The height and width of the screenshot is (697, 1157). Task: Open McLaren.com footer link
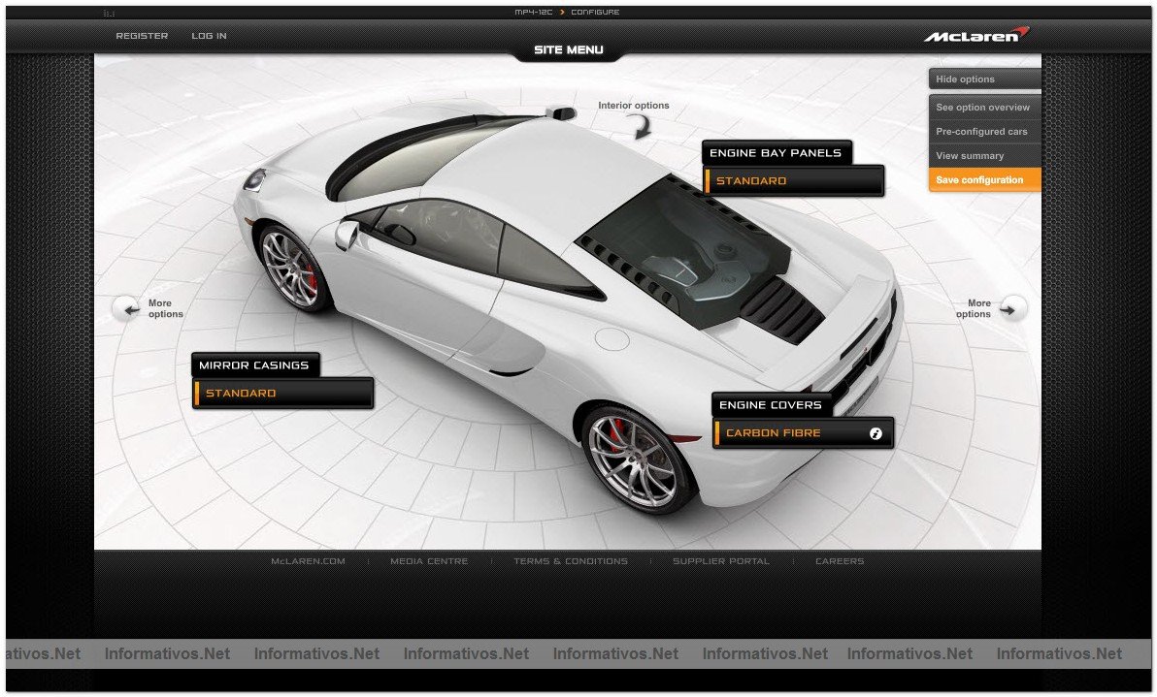[308, 561]
